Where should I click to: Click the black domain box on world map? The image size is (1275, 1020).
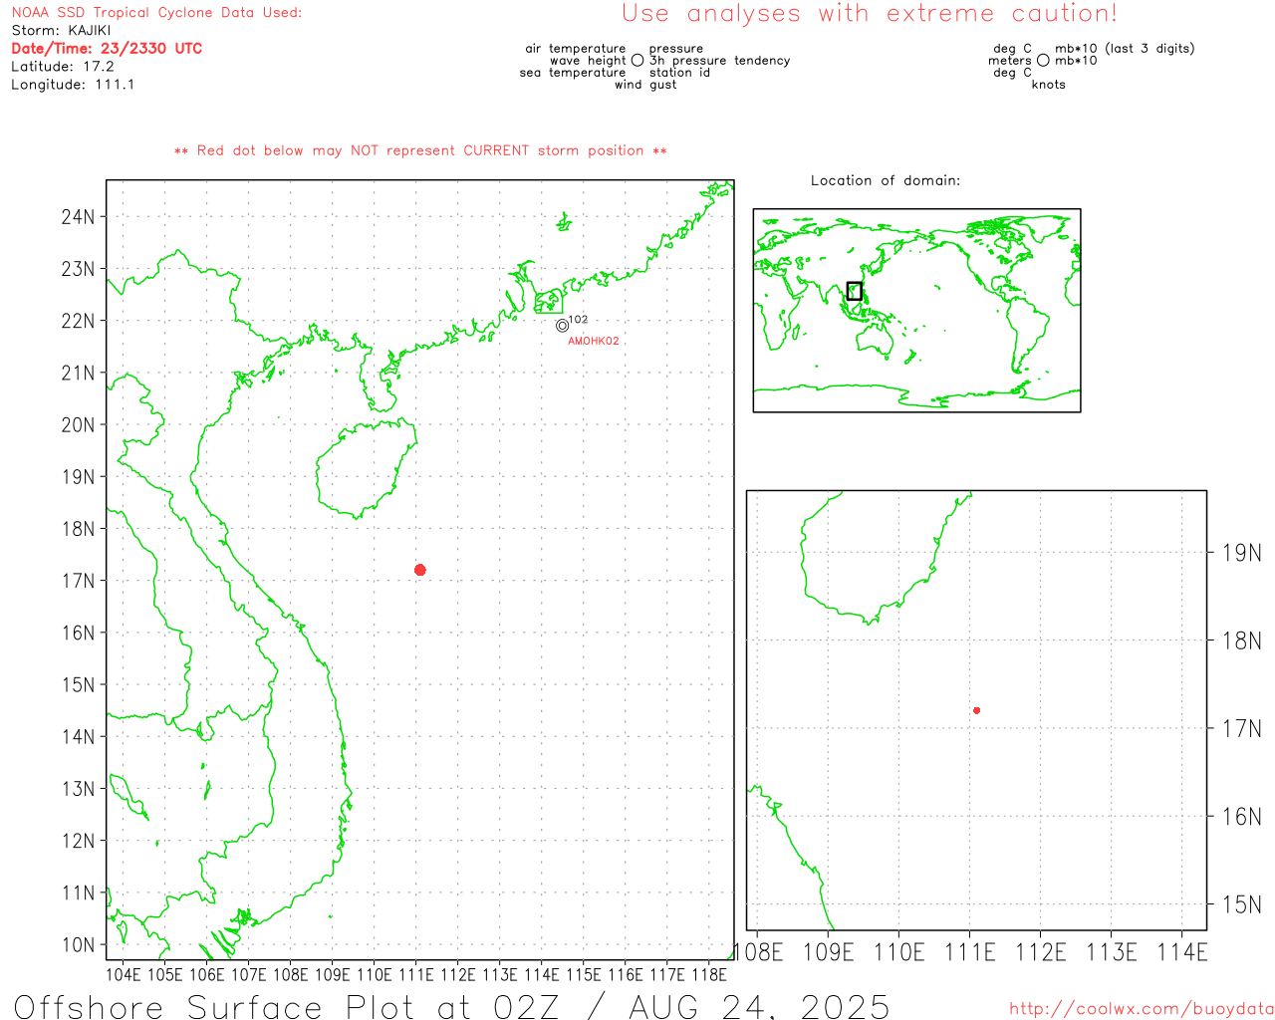point(854,291)
